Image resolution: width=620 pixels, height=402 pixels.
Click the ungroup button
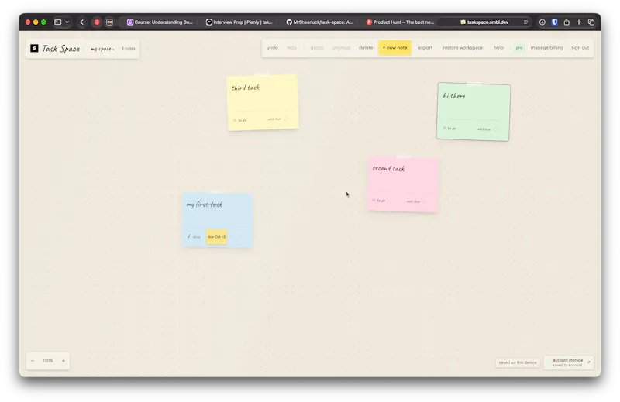click(x=341, y=48)
